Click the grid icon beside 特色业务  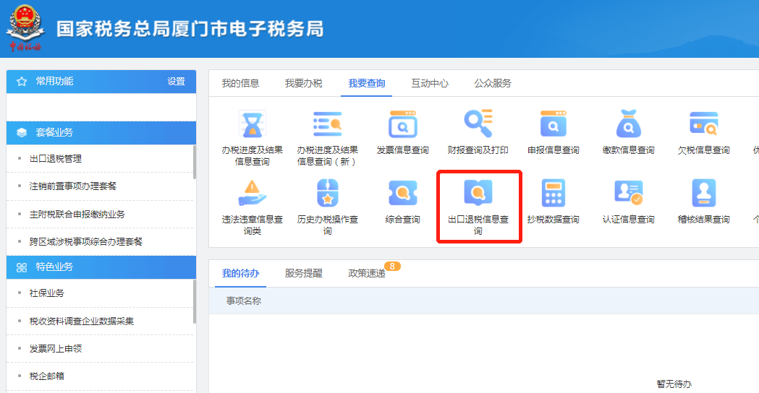[22, 267]
